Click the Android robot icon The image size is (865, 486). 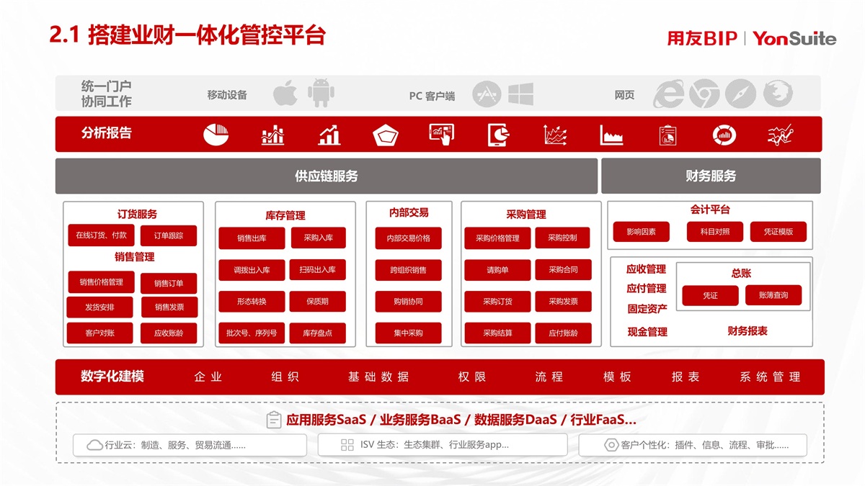pyautogui.click(x=321, y=94)
